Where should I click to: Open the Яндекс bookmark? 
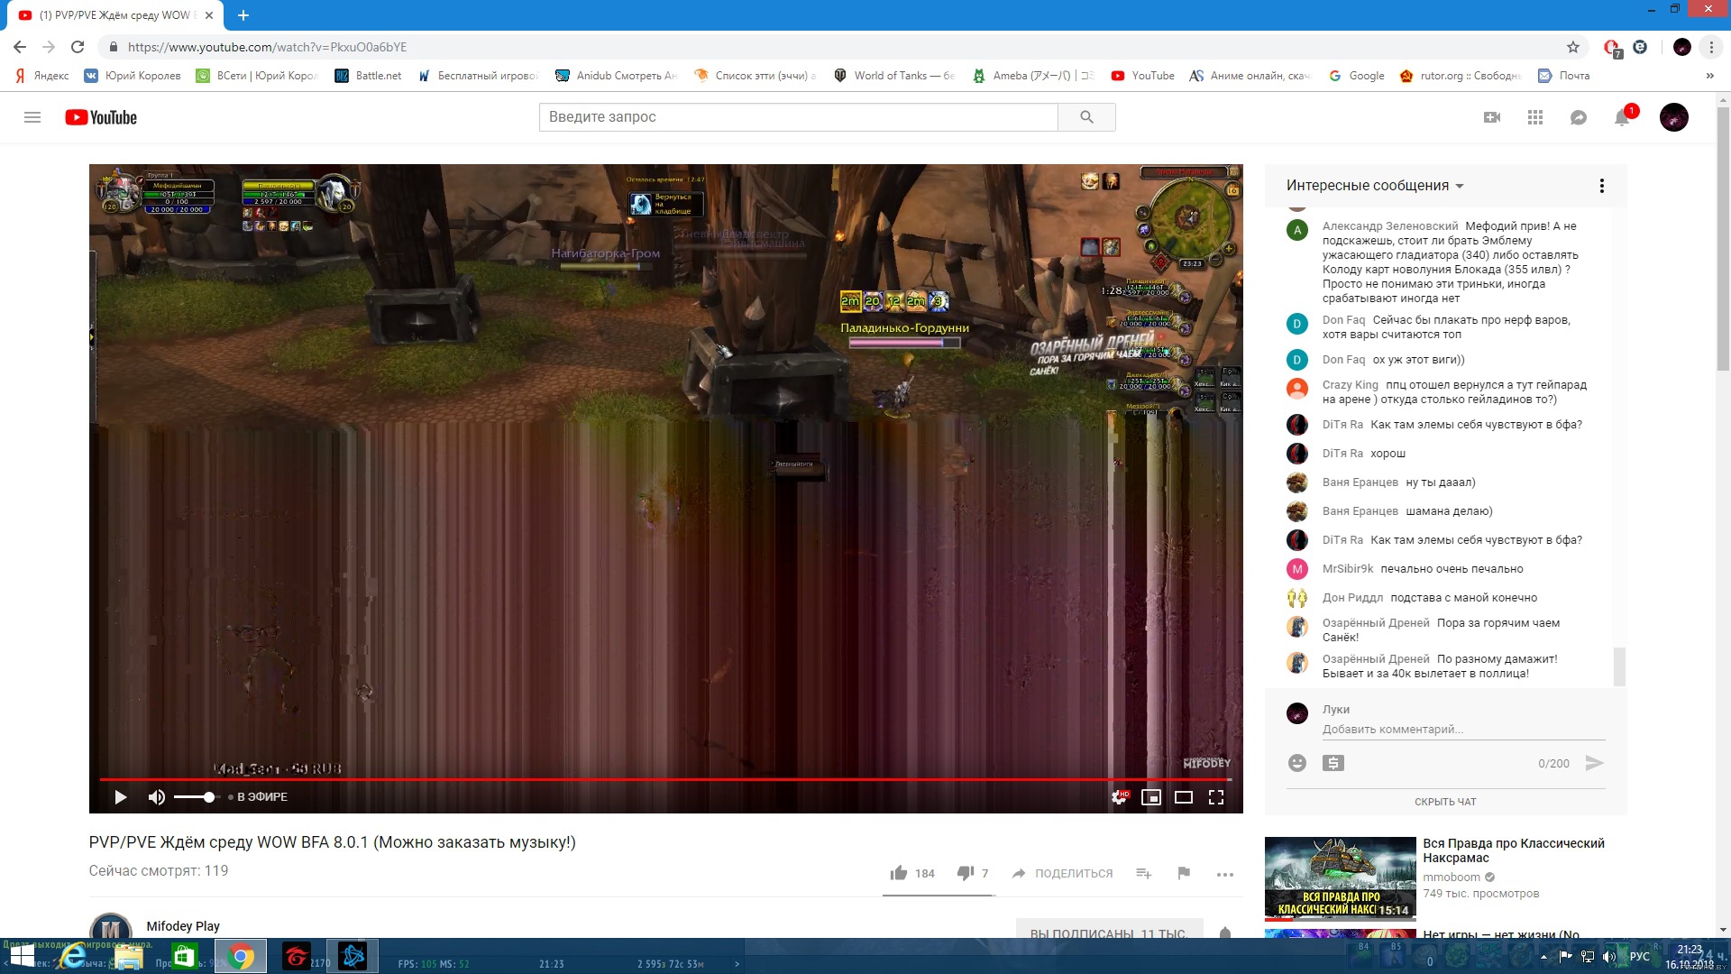tap(42, 76)
